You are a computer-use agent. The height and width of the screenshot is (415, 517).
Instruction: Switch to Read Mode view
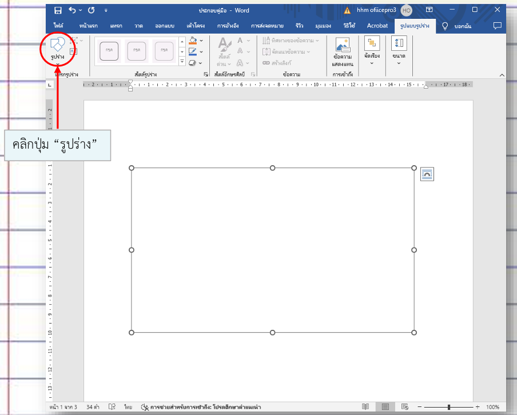(365, 406)
